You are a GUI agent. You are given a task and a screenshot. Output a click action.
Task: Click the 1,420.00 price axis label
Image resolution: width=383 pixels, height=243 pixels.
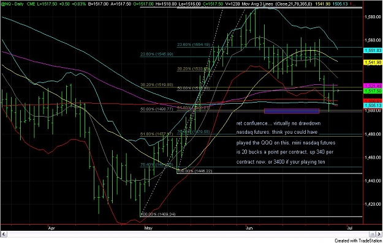pyautogui.click(x=373, y=204)
